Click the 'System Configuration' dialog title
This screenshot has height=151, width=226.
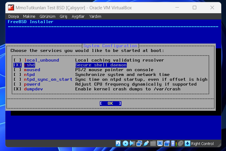(110, 46)
